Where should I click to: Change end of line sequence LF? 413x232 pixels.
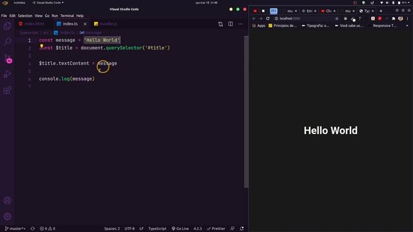coord(141,229)
